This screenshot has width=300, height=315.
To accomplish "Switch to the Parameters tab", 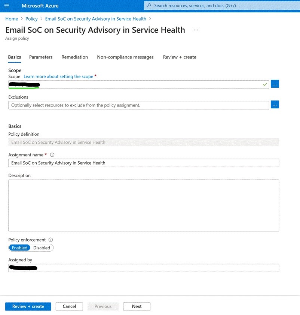I will 41,57.
